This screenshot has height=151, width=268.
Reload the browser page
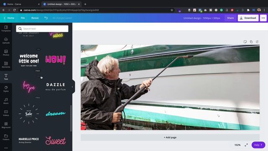(x=14, y=10)
